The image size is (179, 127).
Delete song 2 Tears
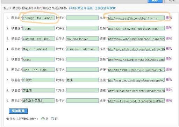click(x=169, y=28)
